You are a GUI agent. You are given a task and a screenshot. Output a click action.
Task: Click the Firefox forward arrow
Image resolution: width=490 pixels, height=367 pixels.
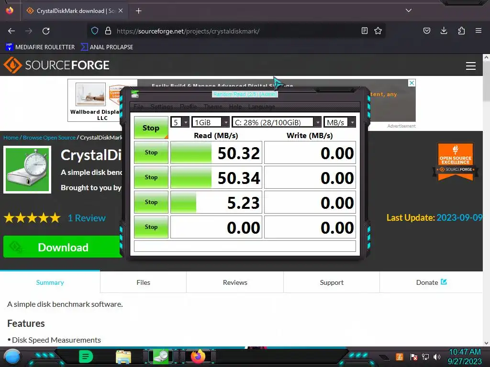point(29,31)
